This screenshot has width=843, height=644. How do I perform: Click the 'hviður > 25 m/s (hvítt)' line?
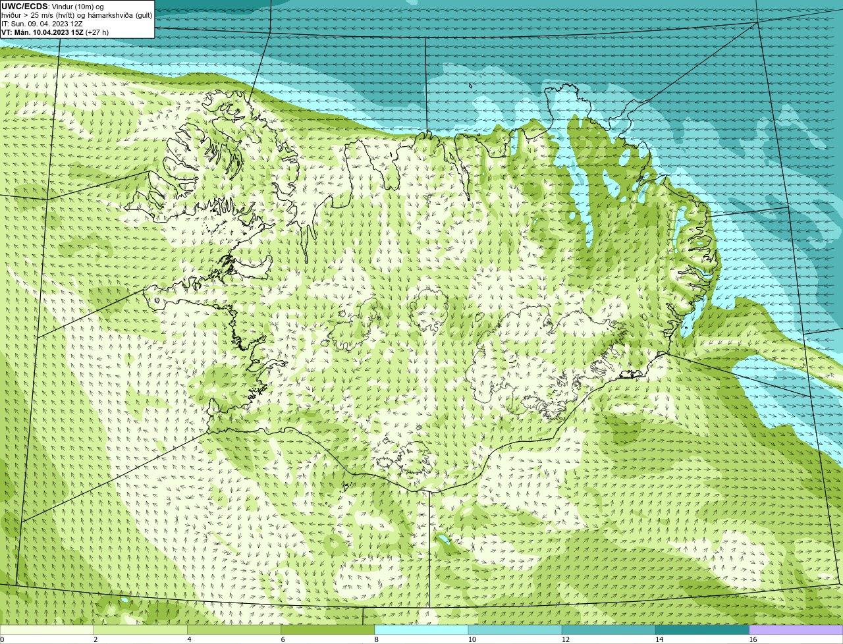pyautogui.click(x=77, y=15)
